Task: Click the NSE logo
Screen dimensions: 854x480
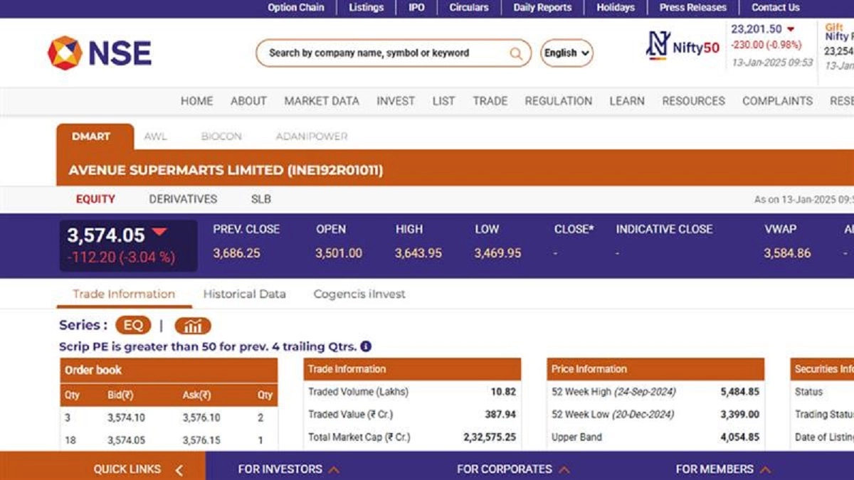Action: click(100, 53)
